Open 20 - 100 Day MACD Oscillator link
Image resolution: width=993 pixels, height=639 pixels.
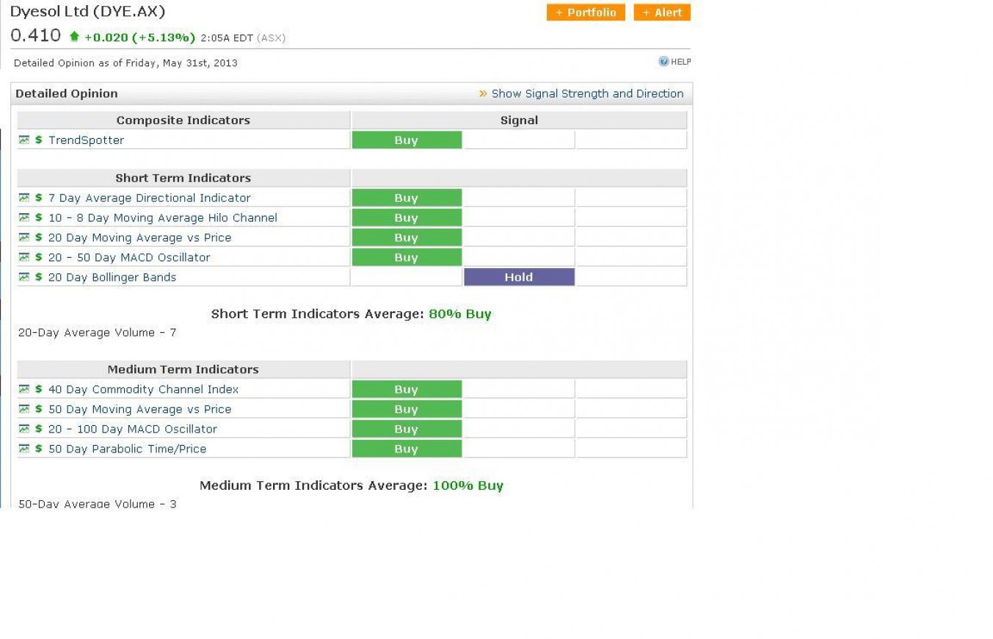[x=133, y=430]
